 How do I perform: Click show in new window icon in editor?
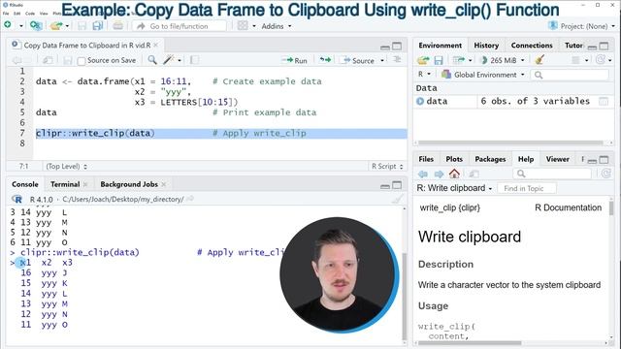click(48, 60)
